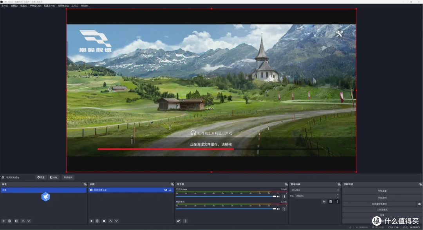Image resolution: width=423 pixels, height=230 pixels.
Task: Click Start Virtual Camera button
Action: 379,204
